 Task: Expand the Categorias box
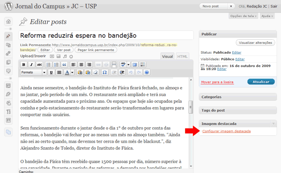(238, 97)
